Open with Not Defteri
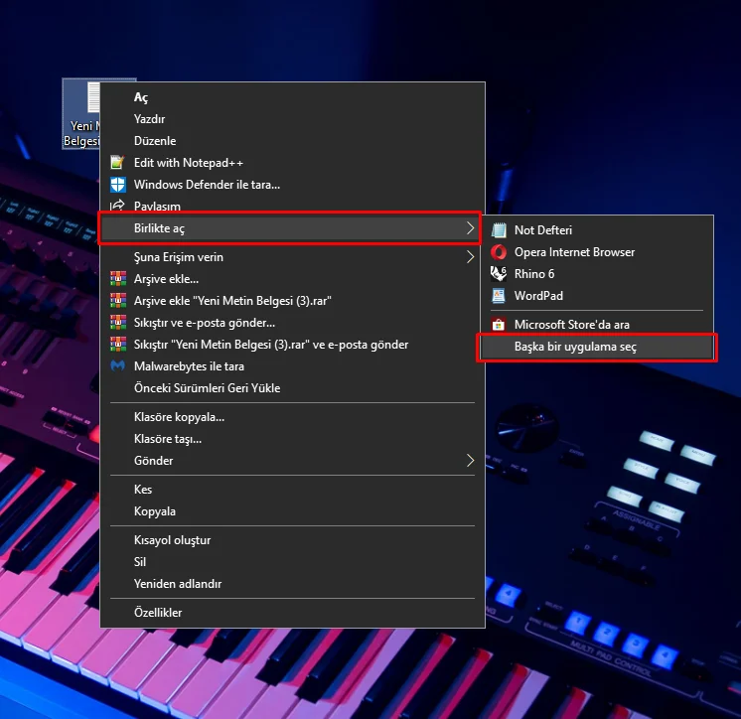The width and height of the screenshot is (741, 719). click(x=597, y=230)
